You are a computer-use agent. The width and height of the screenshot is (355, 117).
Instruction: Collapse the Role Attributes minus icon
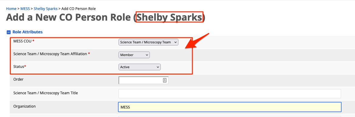pyautogui.click(x=9, y=32)
